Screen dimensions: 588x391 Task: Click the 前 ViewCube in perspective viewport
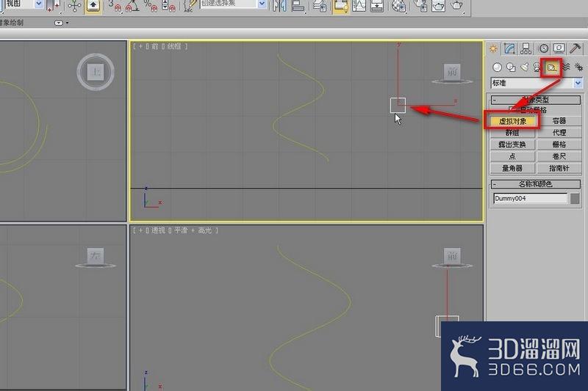point(452,256)
